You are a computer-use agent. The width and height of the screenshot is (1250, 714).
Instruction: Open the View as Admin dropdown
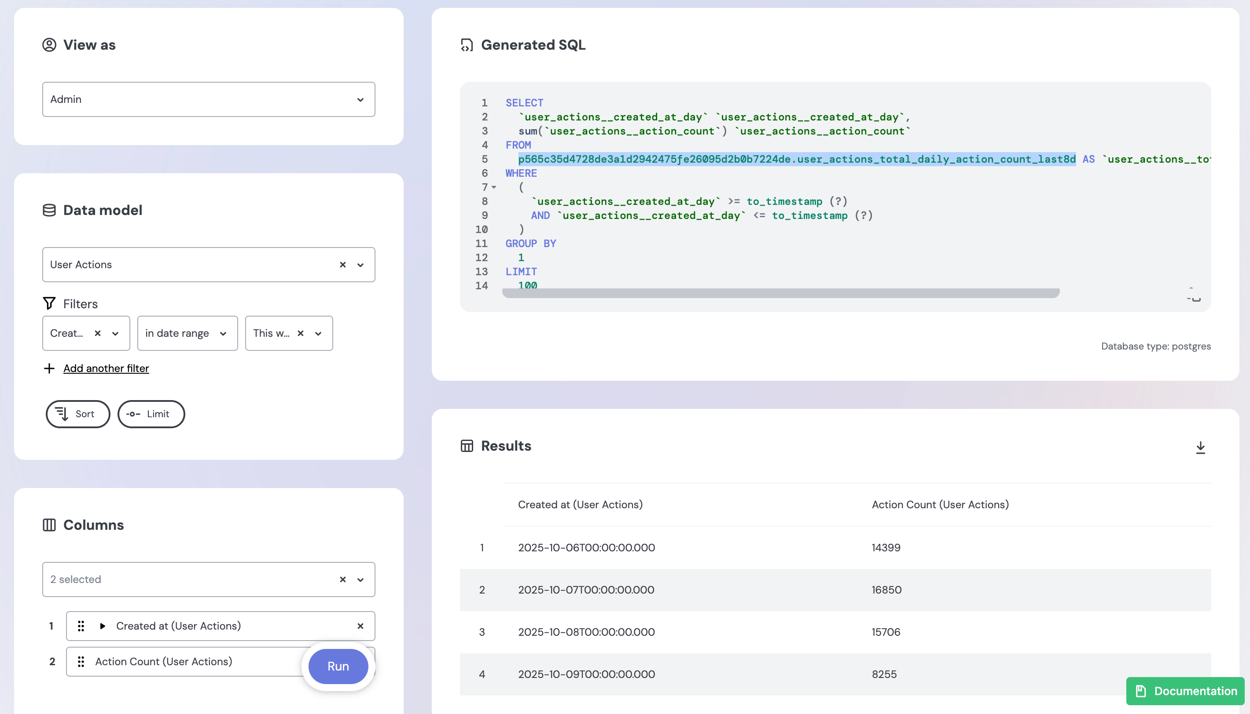click(x=209, y=99)
